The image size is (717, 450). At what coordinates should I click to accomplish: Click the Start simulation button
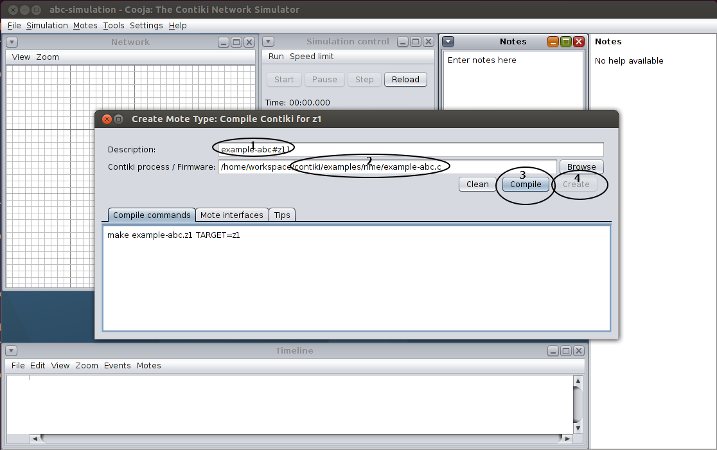click(x=284, y=80)
